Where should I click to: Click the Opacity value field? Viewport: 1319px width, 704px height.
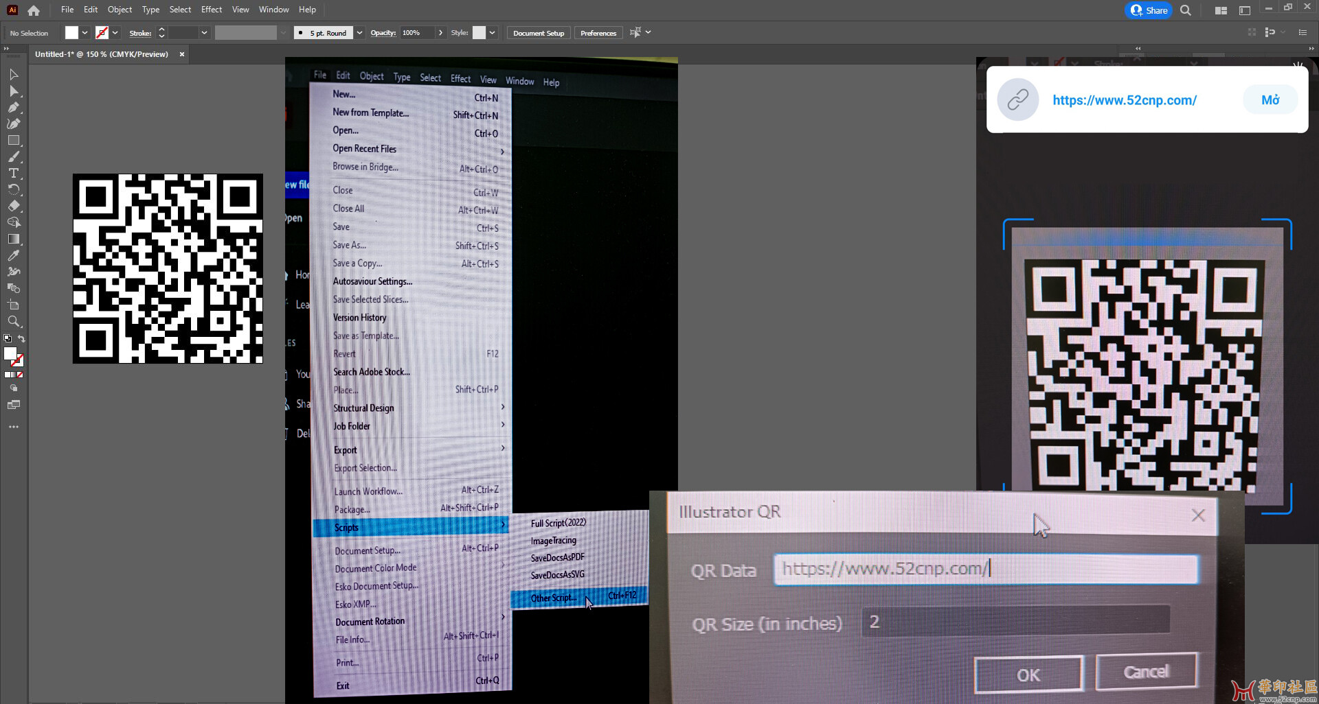[x=418, y=33]
